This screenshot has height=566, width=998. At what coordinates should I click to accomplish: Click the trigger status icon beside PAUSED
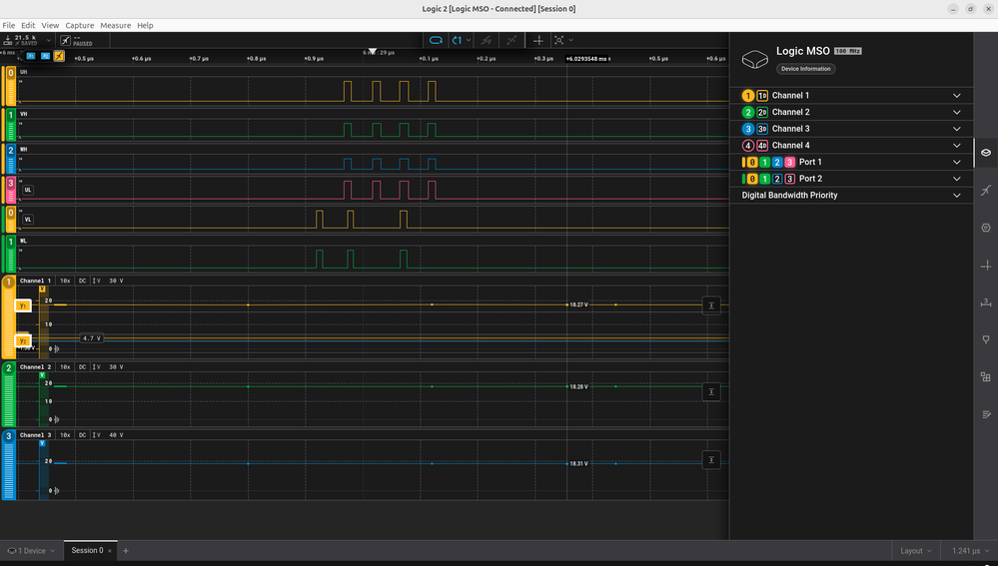66,40
